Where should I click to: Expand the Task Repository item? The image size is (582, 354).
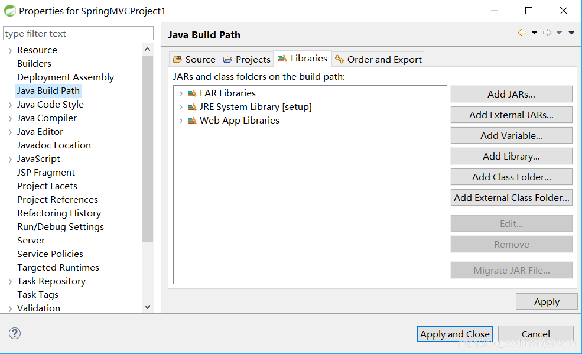click(11, 282)
